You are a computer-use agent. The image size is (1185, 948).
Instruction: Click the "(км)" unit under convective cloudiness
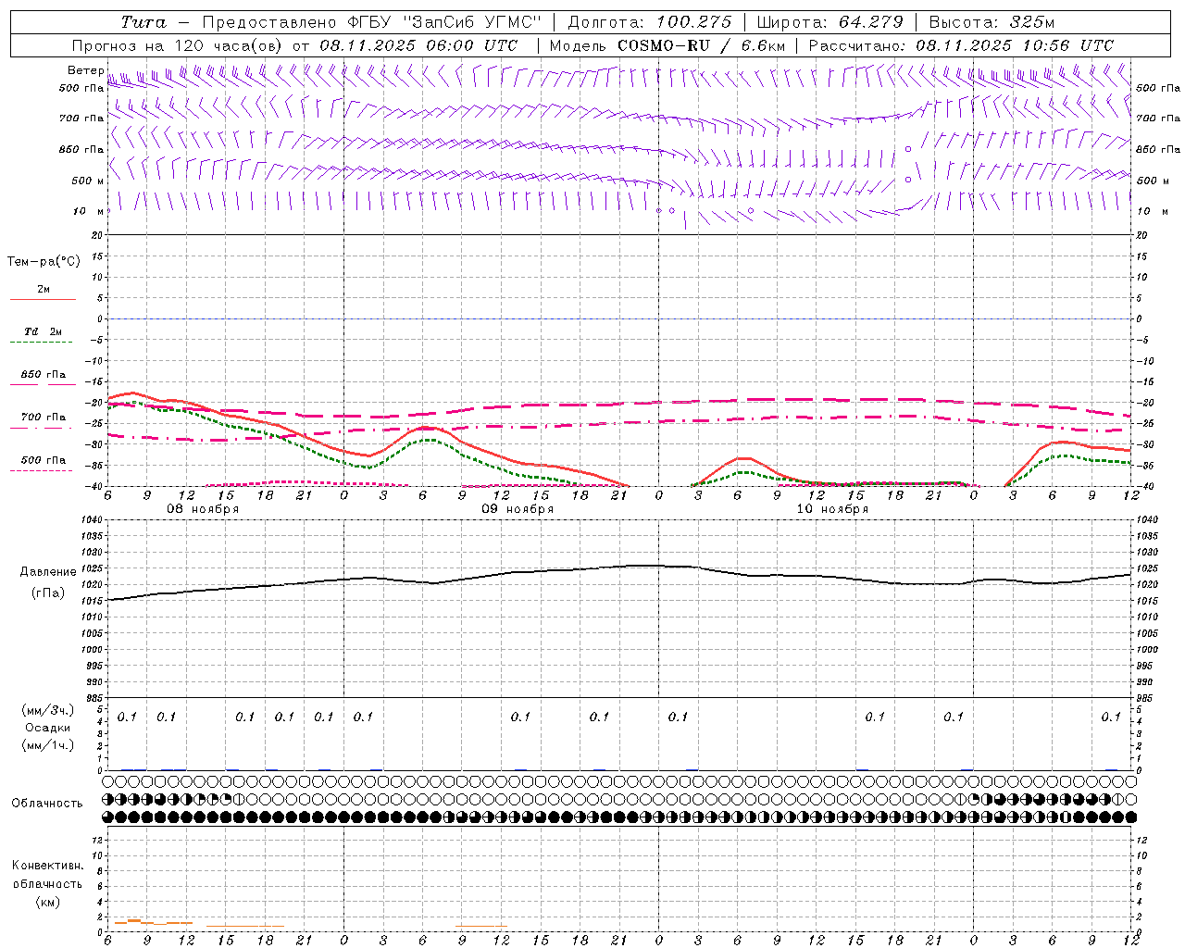pyautogui.click(x=47, y=902)
